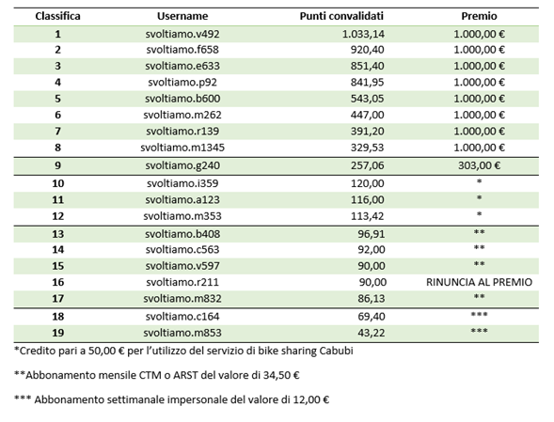554x422 pixels.
Task: Click the score 69,40
Action: click(371, 317)
